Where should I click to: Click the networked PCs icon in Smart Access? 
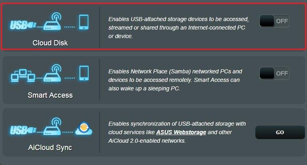(x=23, y=75)
